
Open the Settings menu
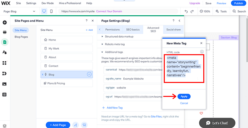click(31, 3)
